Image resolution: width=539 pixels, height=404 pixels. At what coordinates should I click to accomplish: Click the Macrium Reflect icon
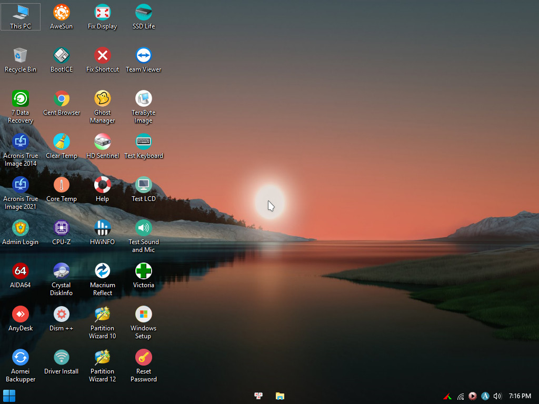[103, 271]
